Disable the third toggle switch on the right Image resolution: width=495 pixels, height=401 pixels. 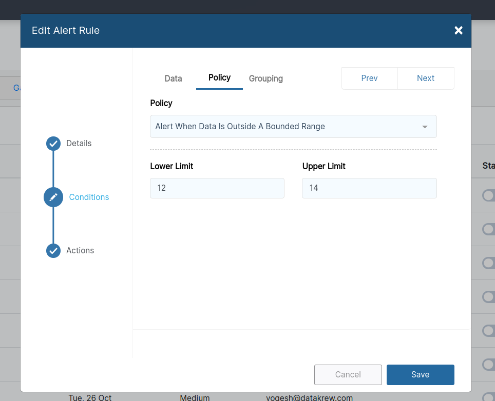[x=488, y=263]
